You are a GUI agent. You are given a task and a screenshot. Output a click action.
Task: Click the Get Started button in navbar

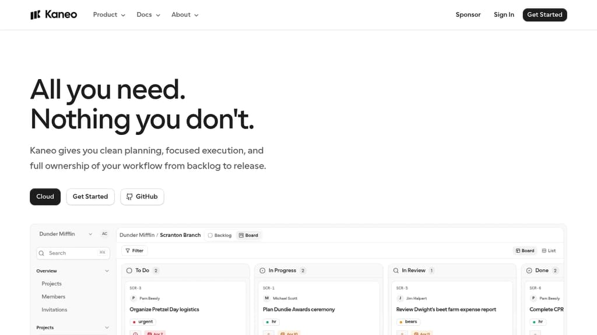click(545, 15)
